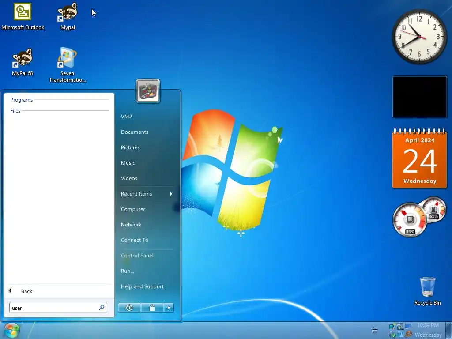The image size is (452, 339).
Task: Select the Seven Transformation desktop shortcut
Action: [x=68, y=65]
